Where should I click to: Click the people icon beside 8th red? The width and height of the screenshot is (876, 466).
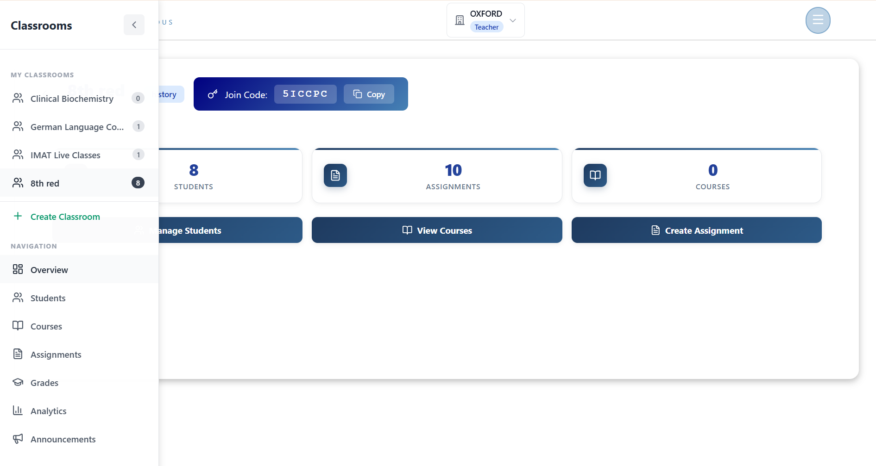click(18, 183)
